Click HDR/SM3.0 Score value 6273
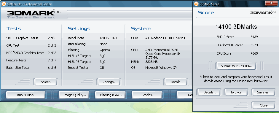This screenshot has width=279, height=113. coord(254,45)
